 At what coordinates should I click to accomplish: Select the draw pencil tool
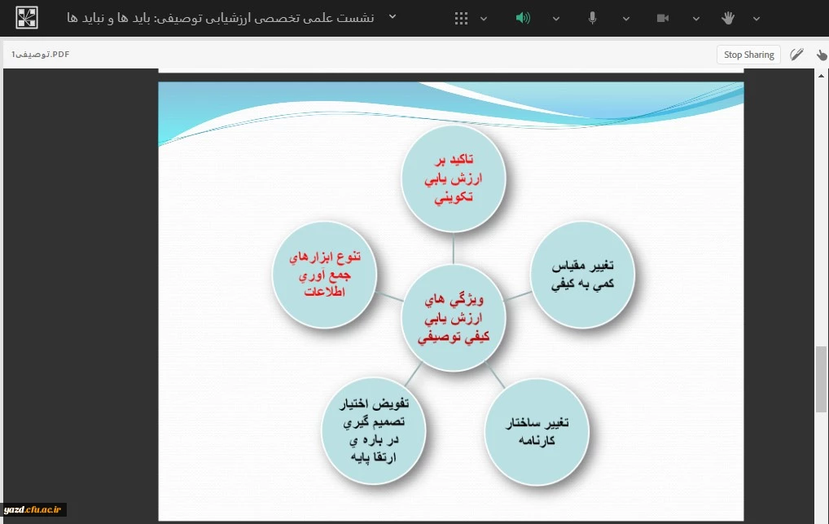796,55
